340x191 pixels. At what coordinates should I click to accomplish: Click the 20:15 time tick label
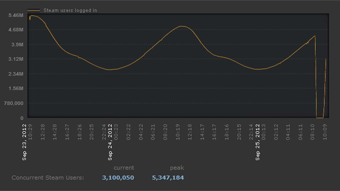239,132
